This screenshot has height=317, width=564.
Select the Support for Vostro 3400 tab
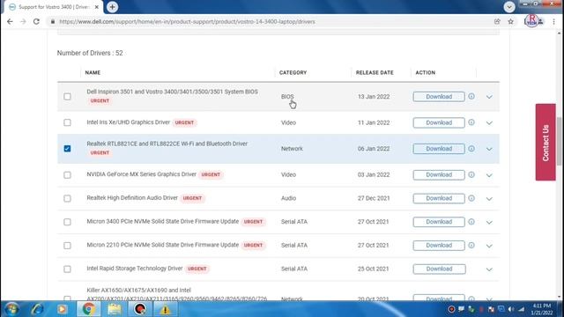point(53,7)
